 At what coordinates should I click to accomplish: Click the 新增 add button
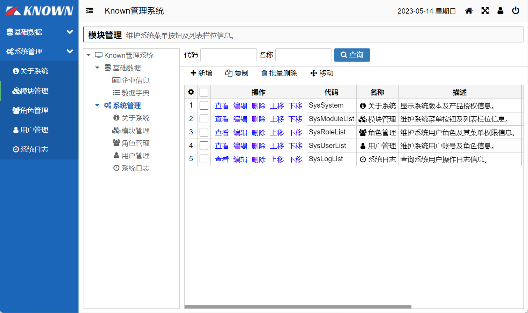tap(201, 73)
